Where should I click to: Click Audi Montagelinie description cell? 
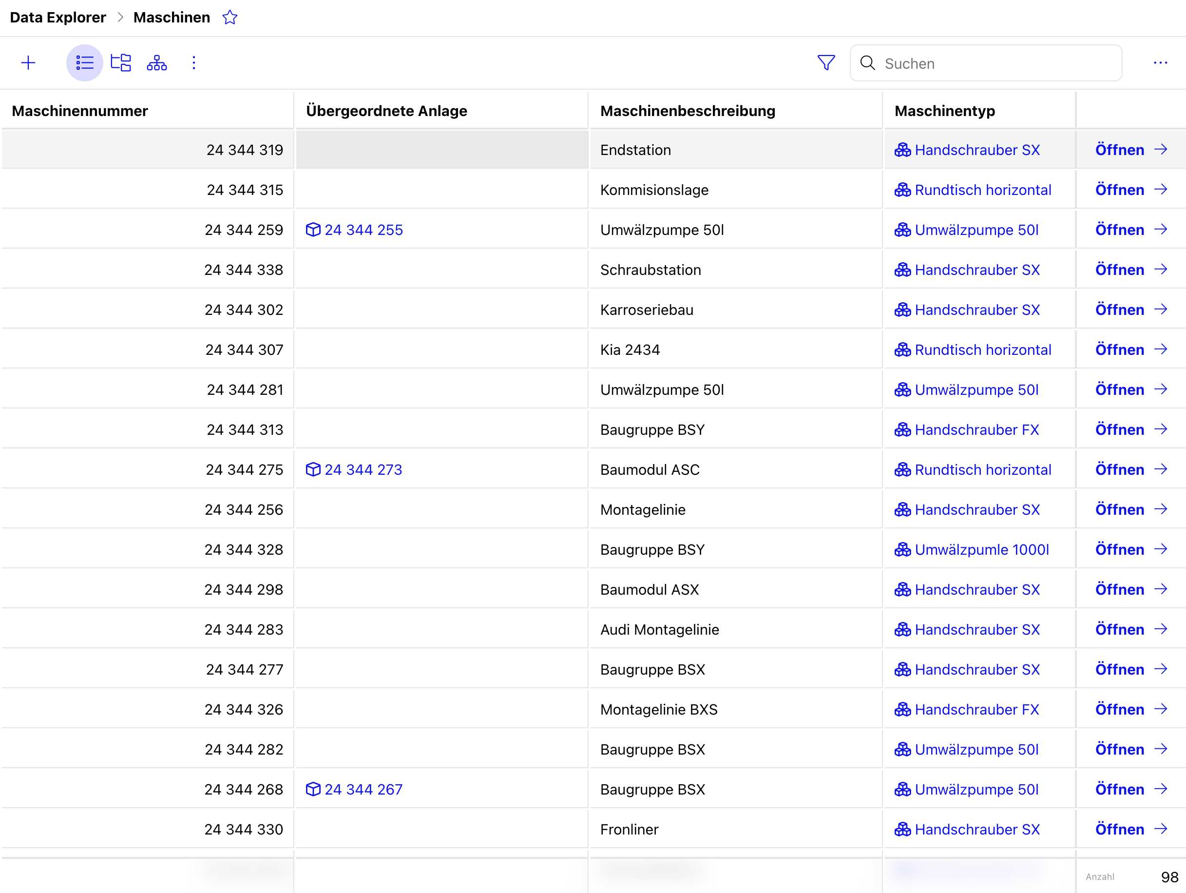736,630
